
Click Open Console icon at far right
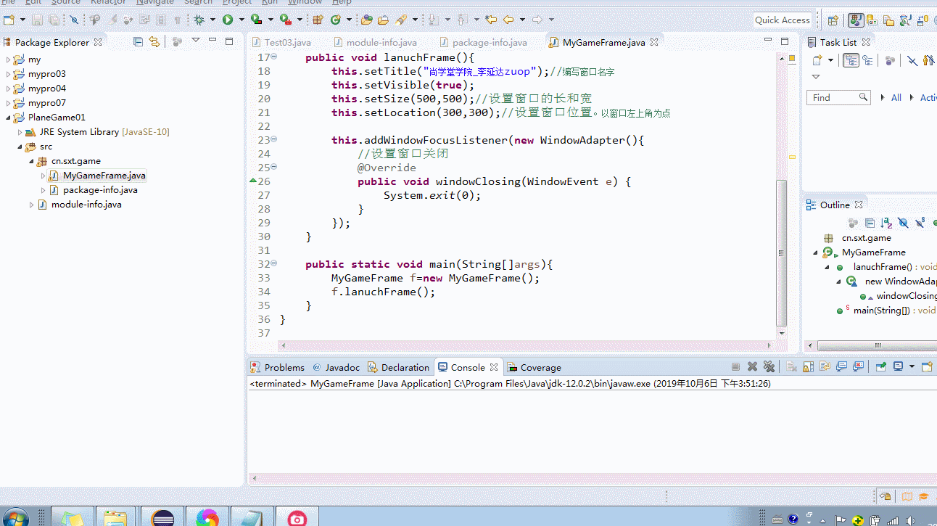(927, 367)
